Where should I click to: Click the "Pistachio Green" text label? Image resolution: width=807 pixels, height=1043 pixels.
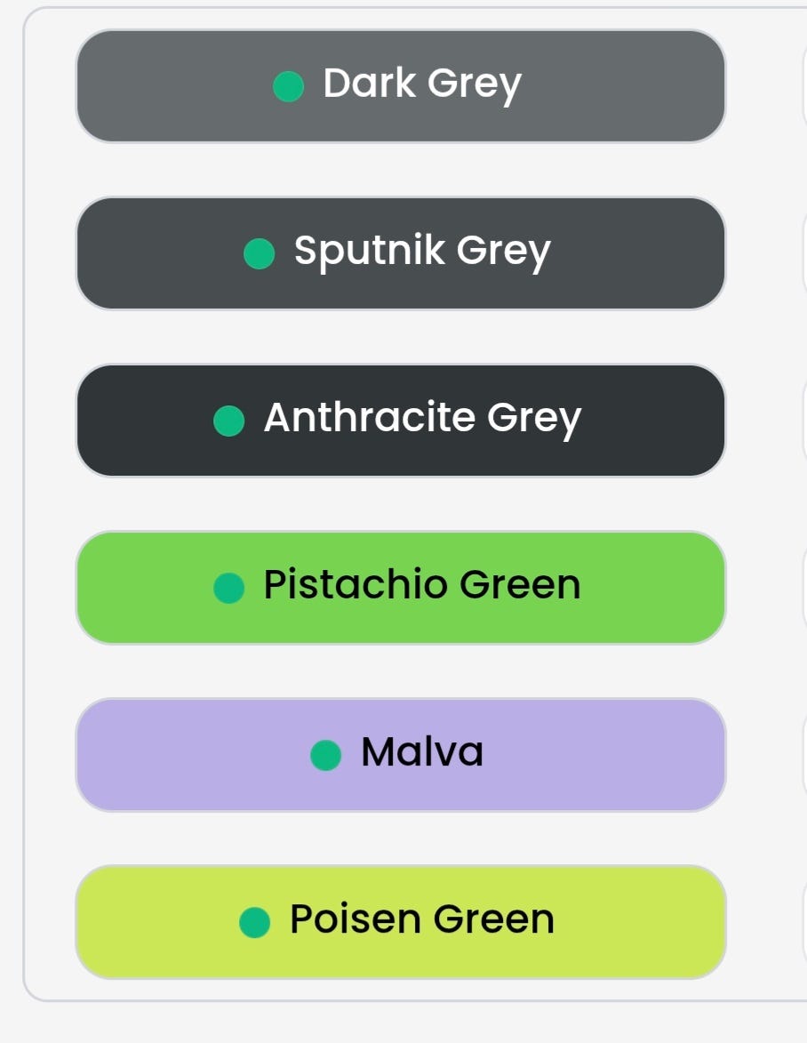coord(421,585)
